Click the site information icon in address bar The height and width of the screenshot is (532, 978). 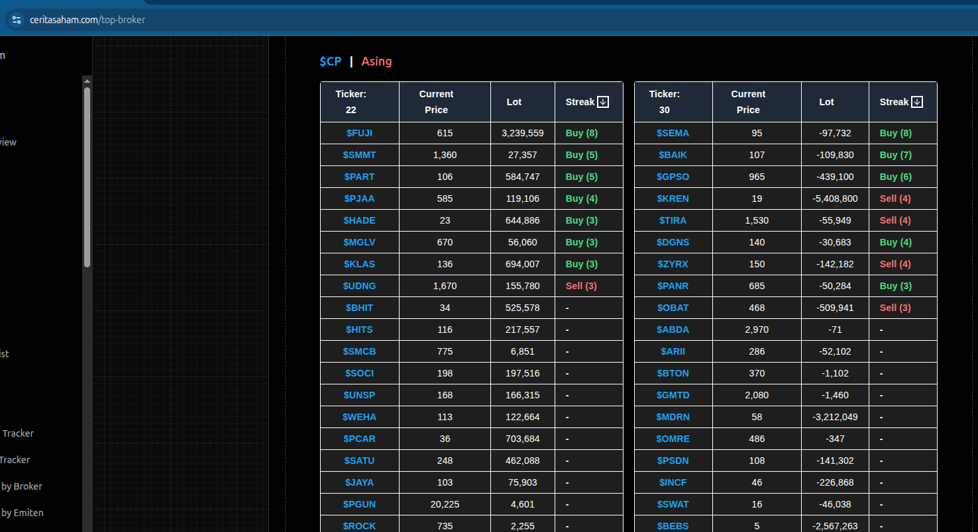(x=17, y=20)
